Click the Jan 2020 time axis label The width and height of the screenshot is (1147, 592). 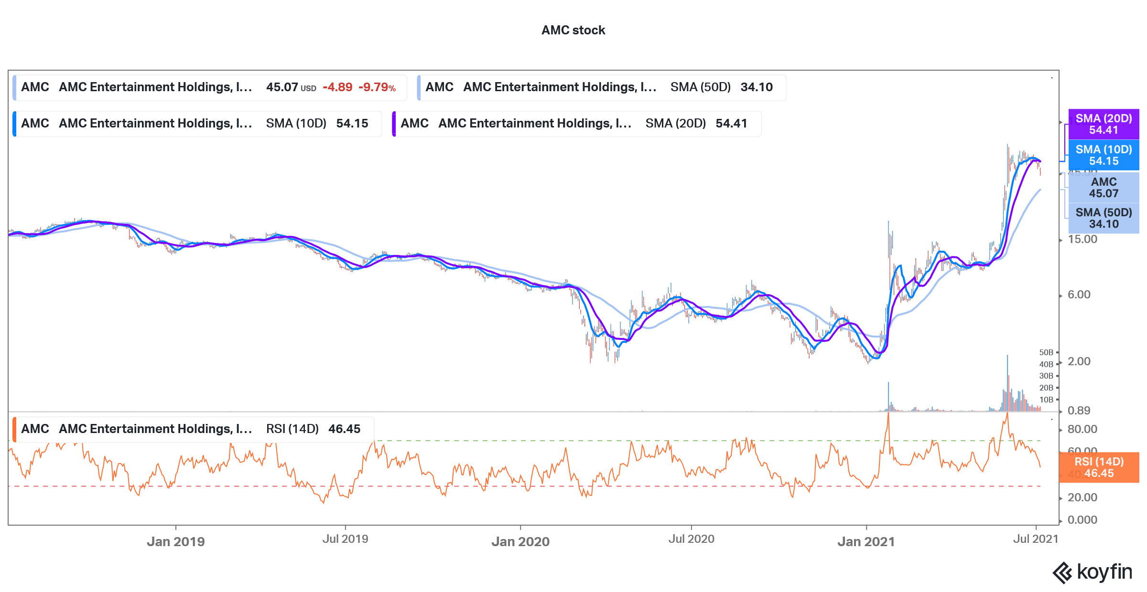click(520, 541)
